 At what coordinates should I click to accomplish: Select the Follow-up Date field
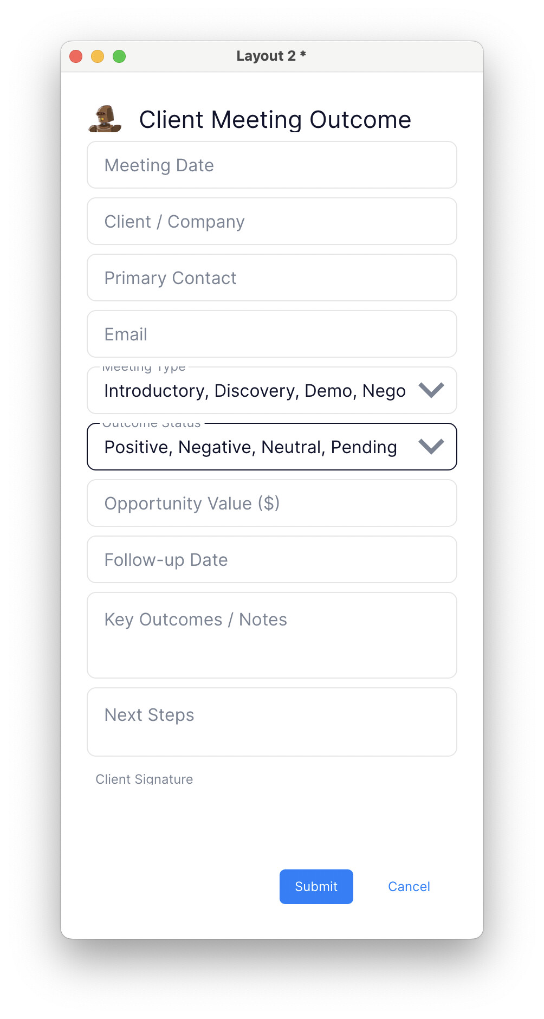(x=272, y=560)
